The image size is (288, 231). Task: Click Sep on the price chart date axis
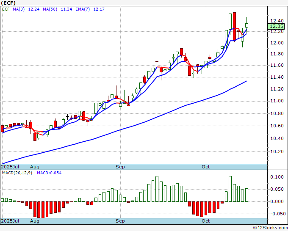pyautogui.click(x=120, y=167)
